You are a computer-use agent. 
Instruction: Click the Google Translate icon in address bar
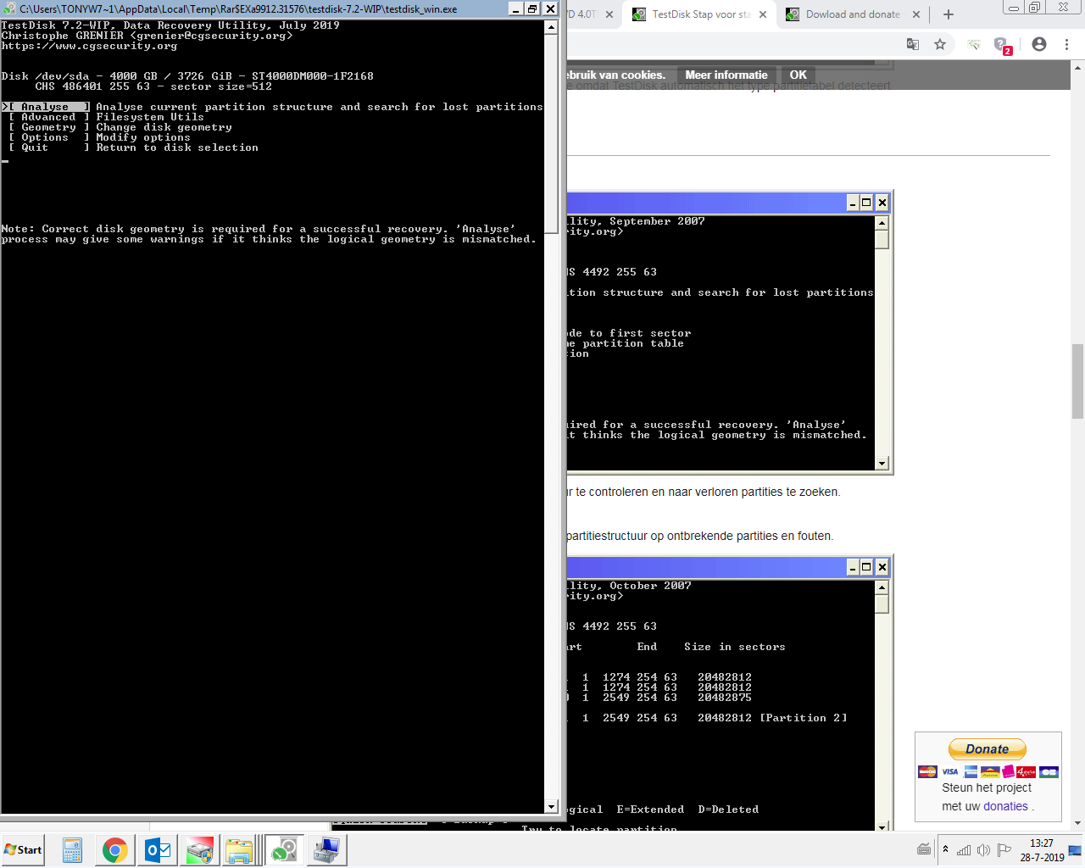(913, 44)
